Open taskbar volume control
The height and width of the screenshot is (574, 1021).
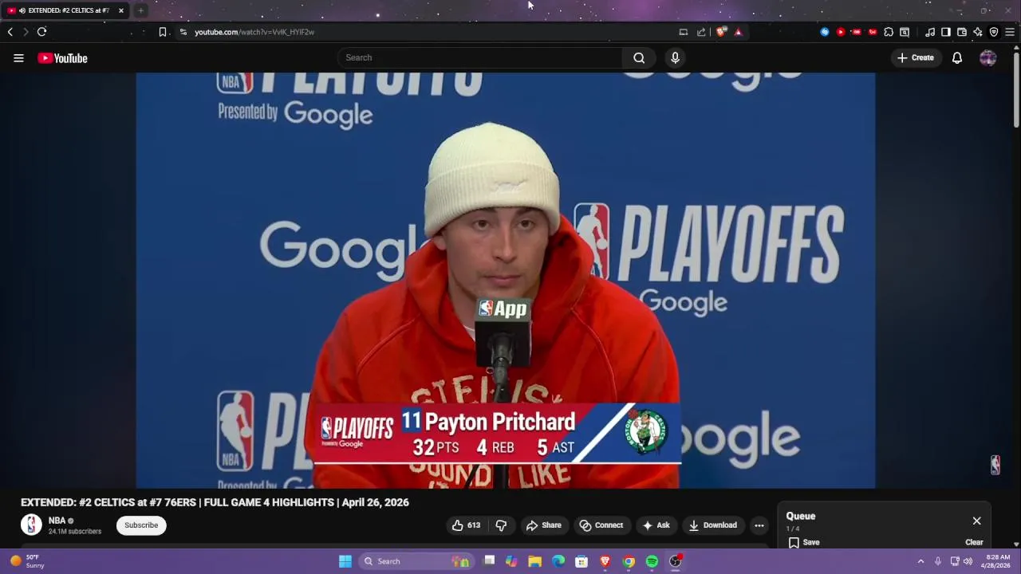968,561
